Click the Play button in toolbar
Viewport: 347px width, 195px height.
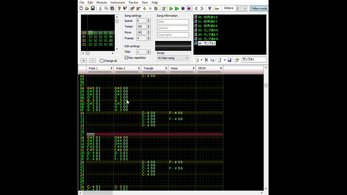[x=171, y=8]
